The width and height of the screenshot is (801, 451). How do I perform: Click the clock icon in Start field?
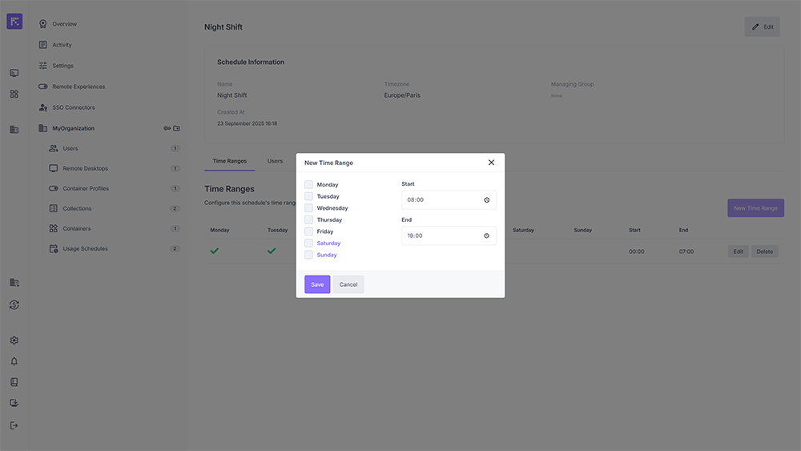click(x=486, y=200)
